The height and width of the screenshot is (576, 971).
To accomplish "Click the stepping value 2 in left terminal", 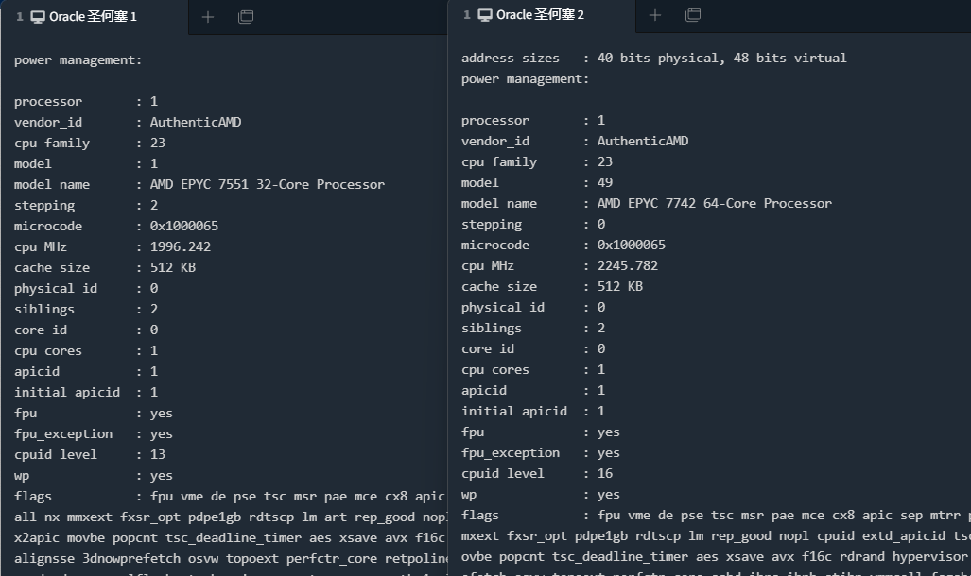I will click(154, 205).
